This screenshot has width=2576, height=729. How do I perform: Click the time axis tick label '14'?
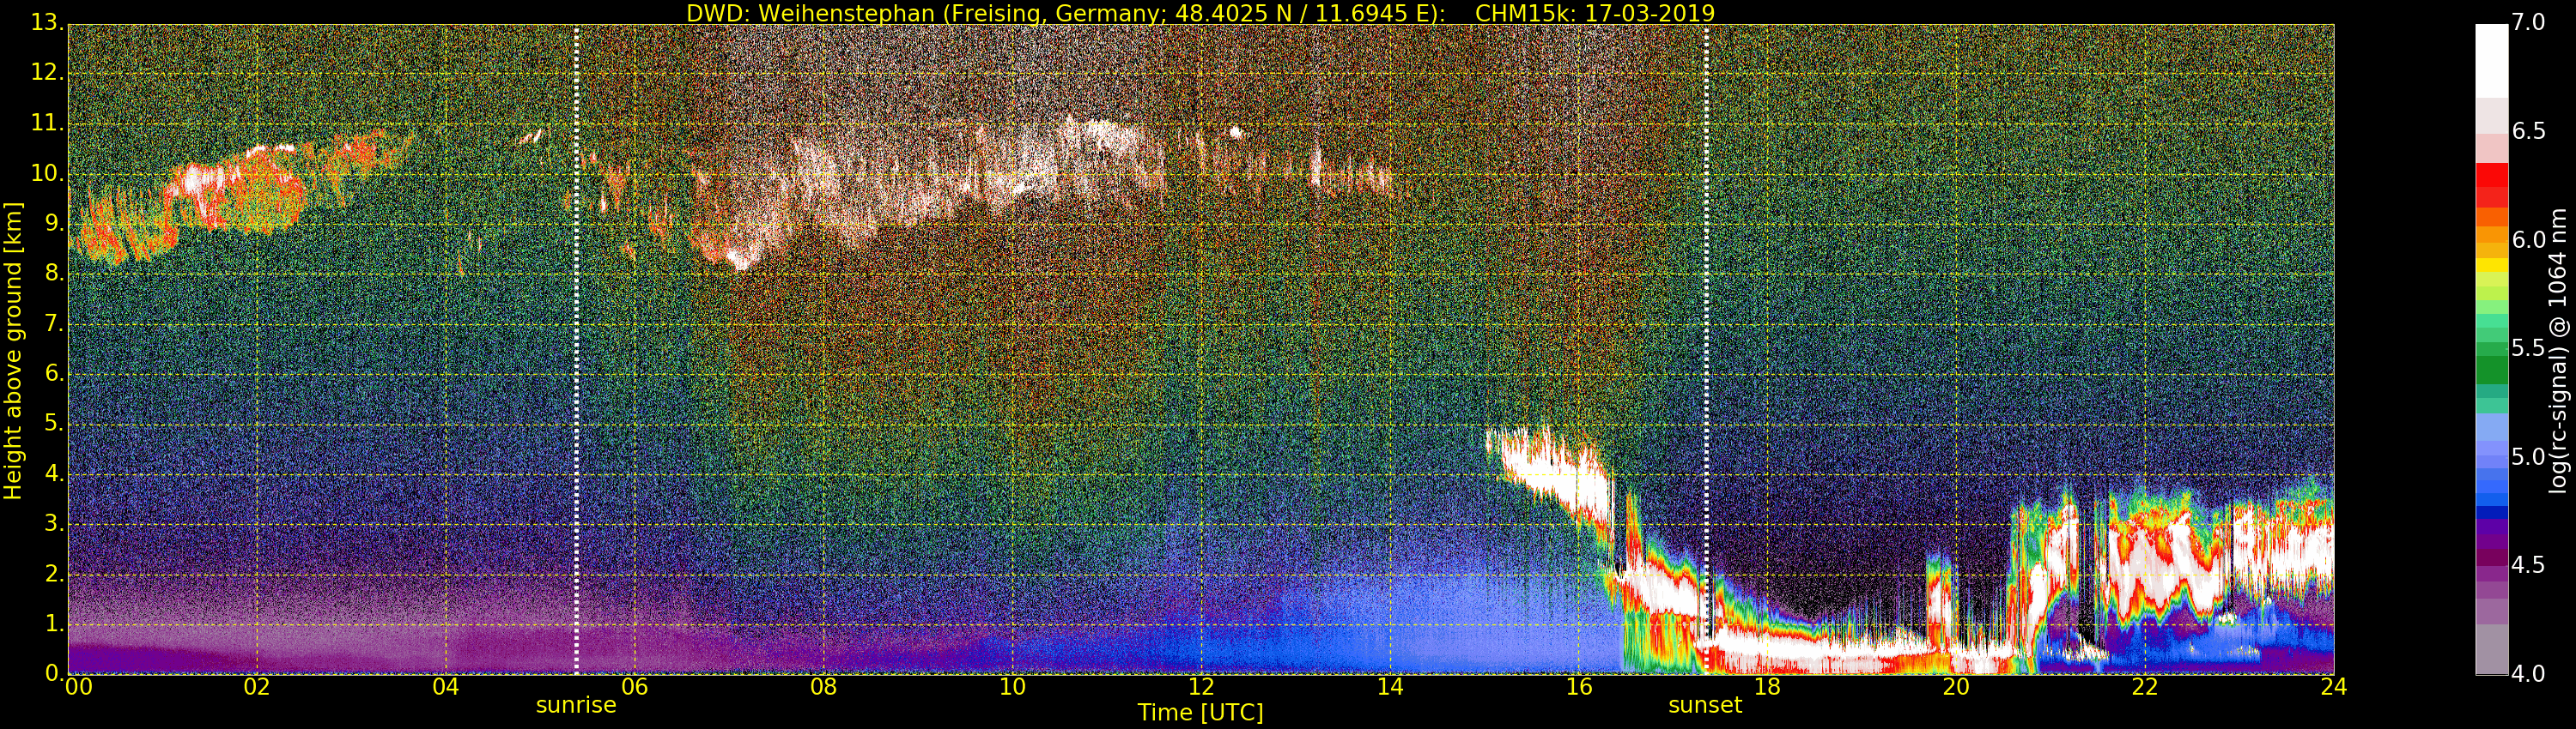tap(1390, 687)
